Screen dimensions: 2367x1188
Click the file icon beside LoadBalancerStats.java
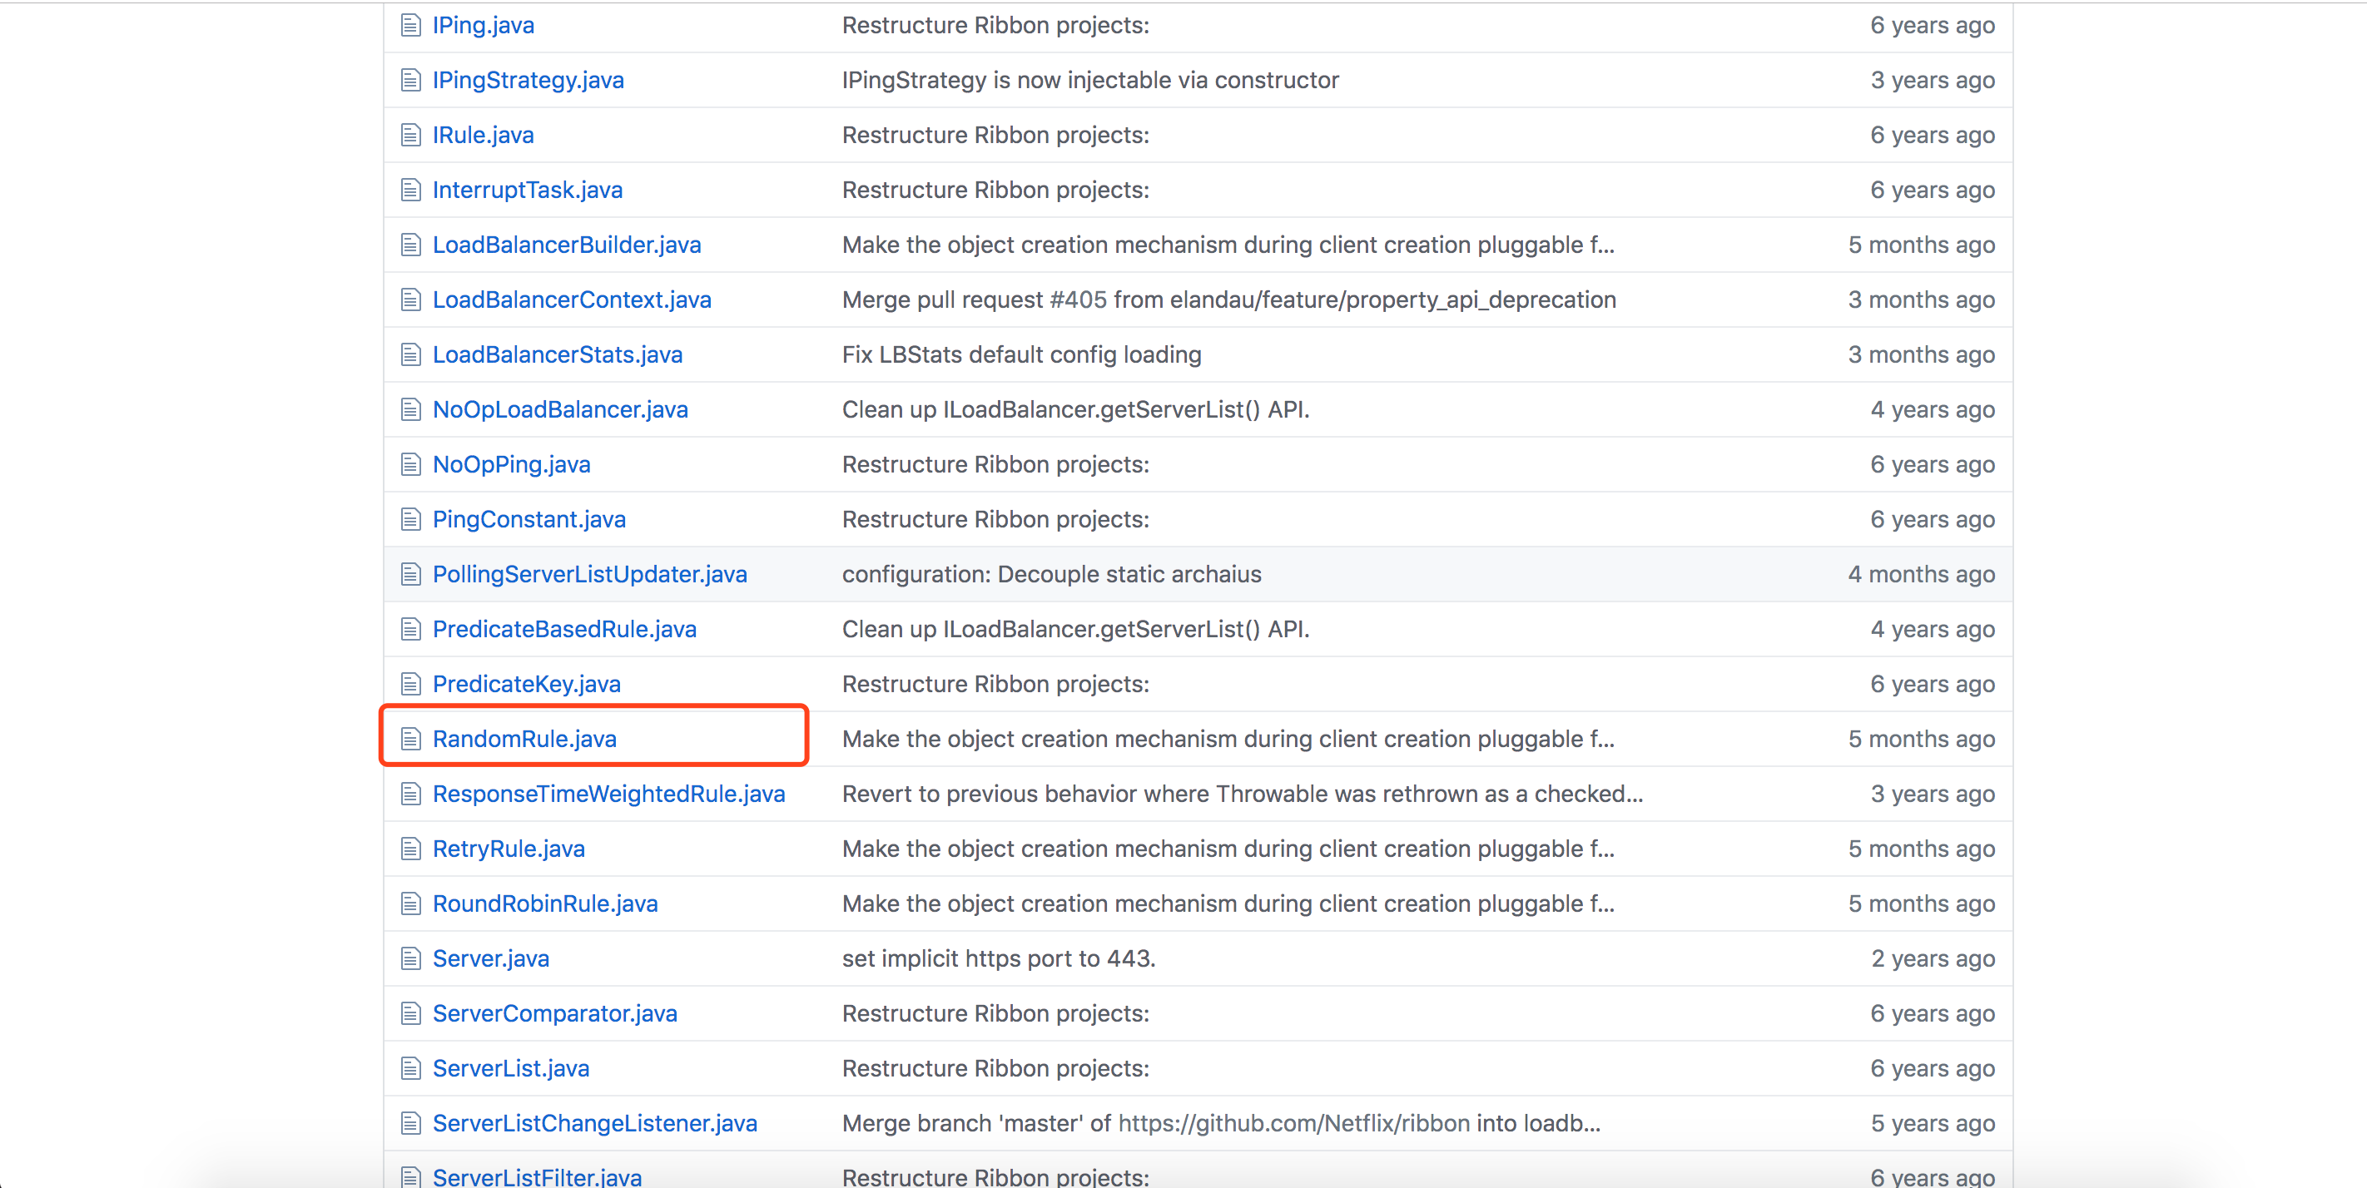pos(409,354)
